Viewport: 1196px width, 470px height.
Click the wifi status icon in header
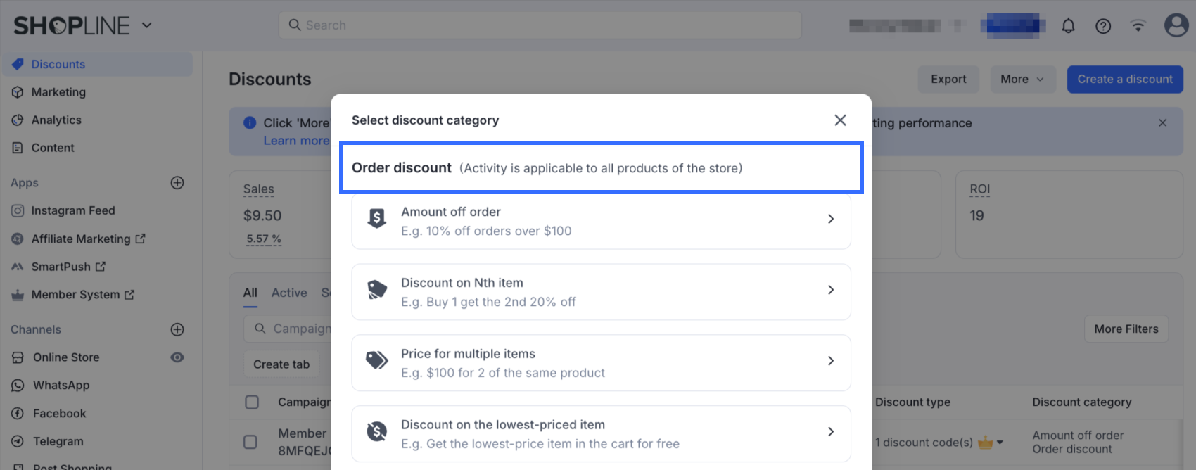coord(1138,26)
